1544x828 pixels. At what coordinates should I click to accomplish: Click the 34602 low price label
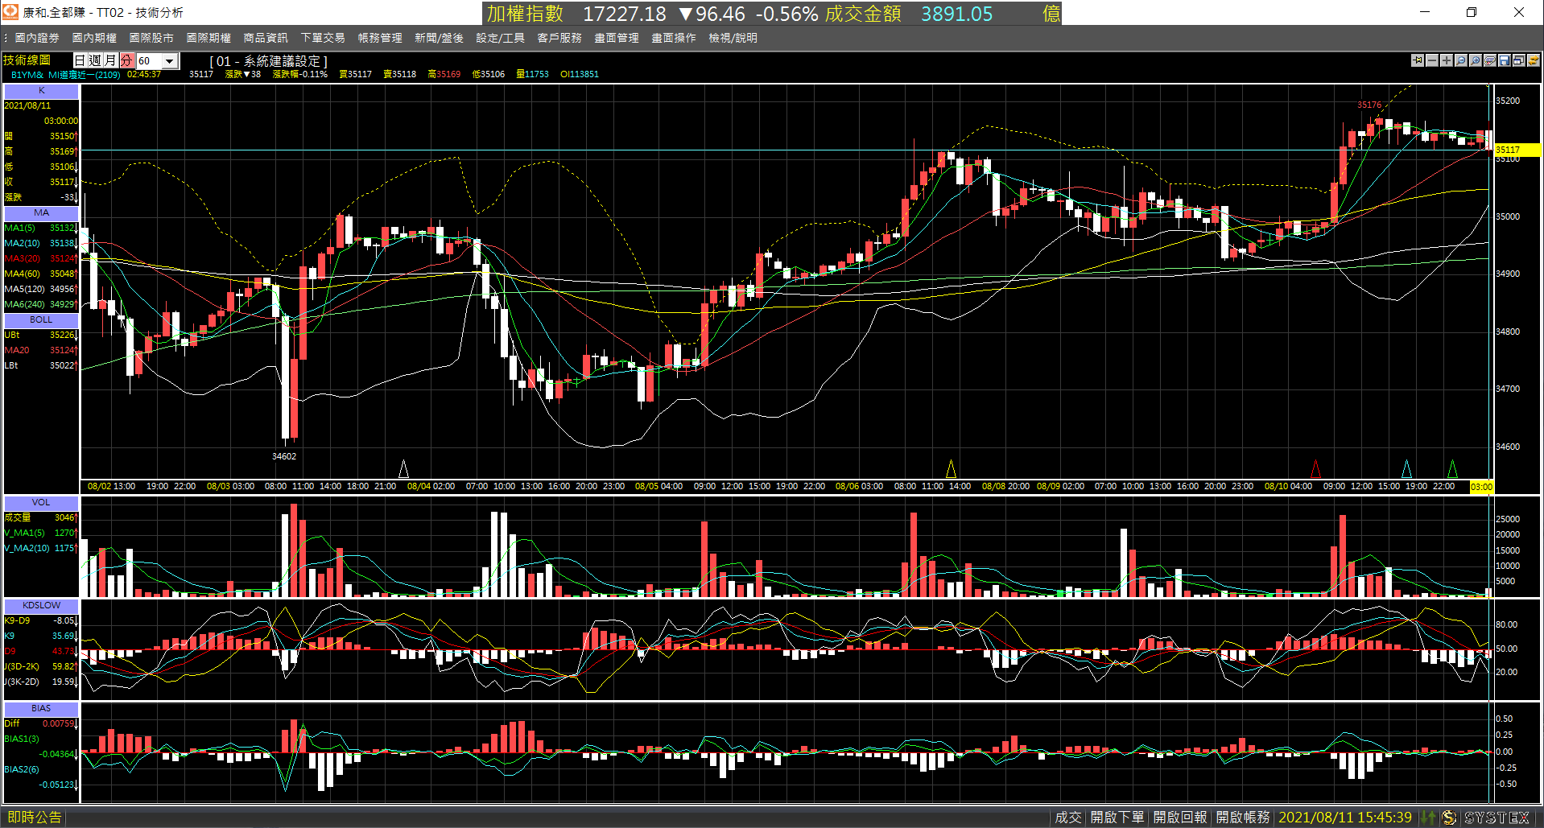click(284, 456)
